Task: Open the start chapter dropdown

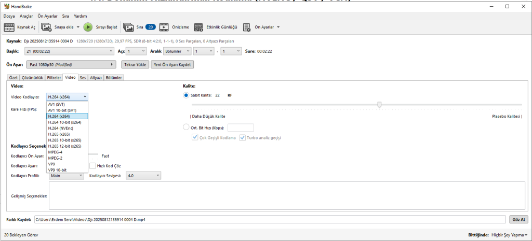Action: pos(204,51)
